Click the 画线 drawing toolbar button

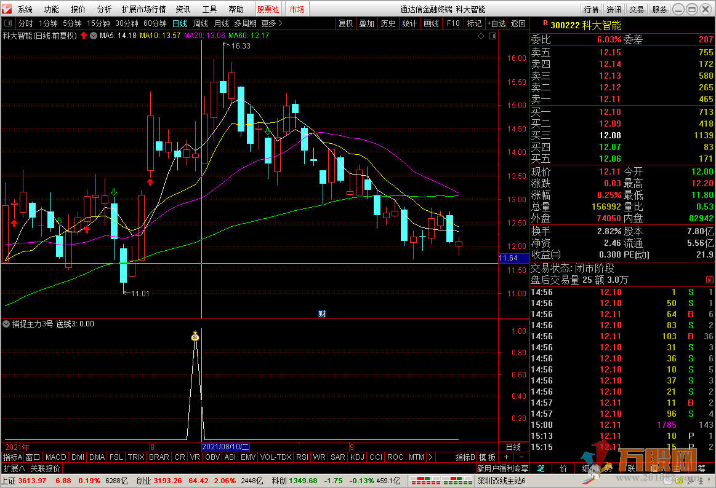click(x=431, y=23)
